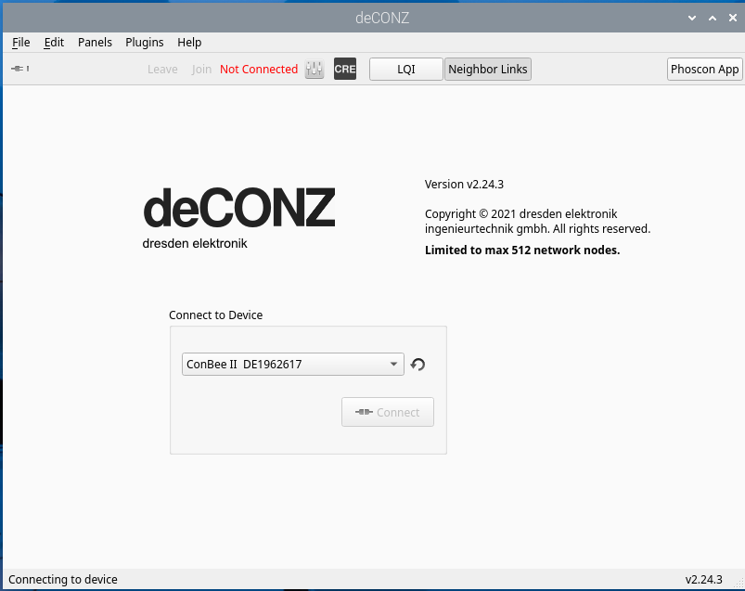This screenshot has width=745, height=591.
Task: Click the Connect button
Action: click(x=388, y=412)
